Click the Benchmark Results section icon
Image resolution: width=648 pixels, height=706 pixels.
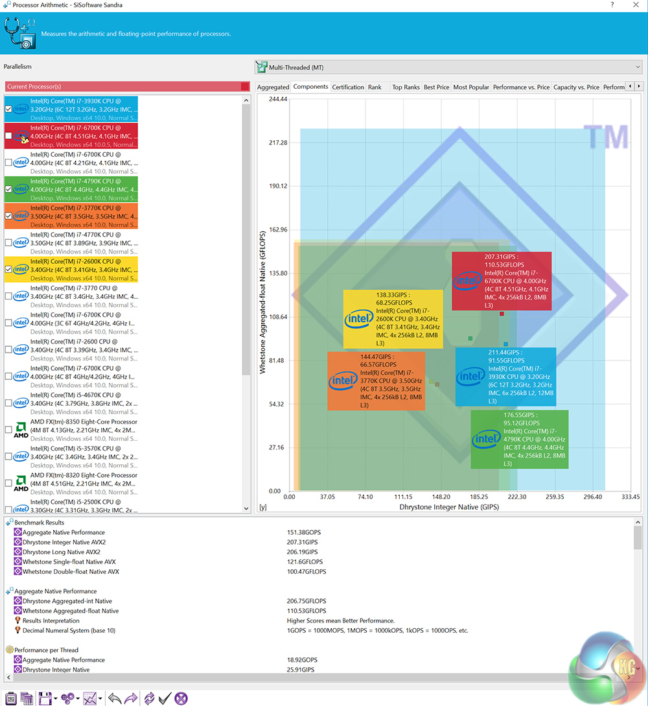click(x=10, y=523)
